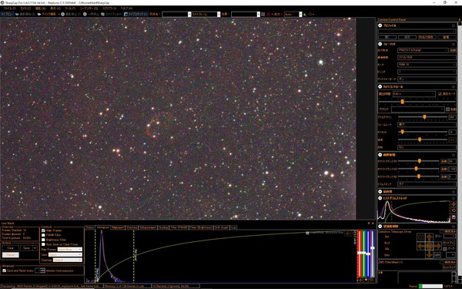Switch to the Alignment tab
This screenshot has width=462, height=289.
118,227
